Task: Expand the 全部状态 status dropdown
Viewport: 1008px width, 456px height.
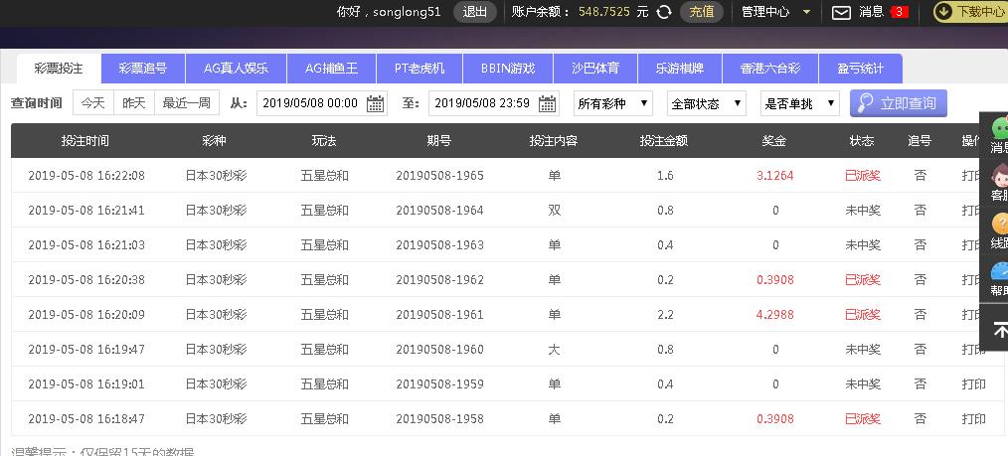Action: 707,103
